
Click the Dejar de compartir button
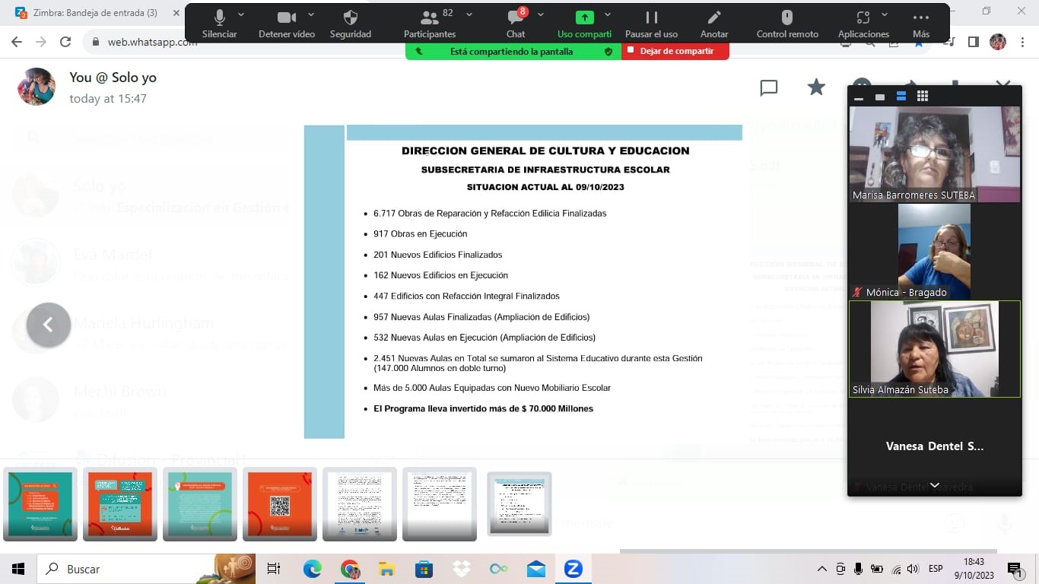click(675, 51)
